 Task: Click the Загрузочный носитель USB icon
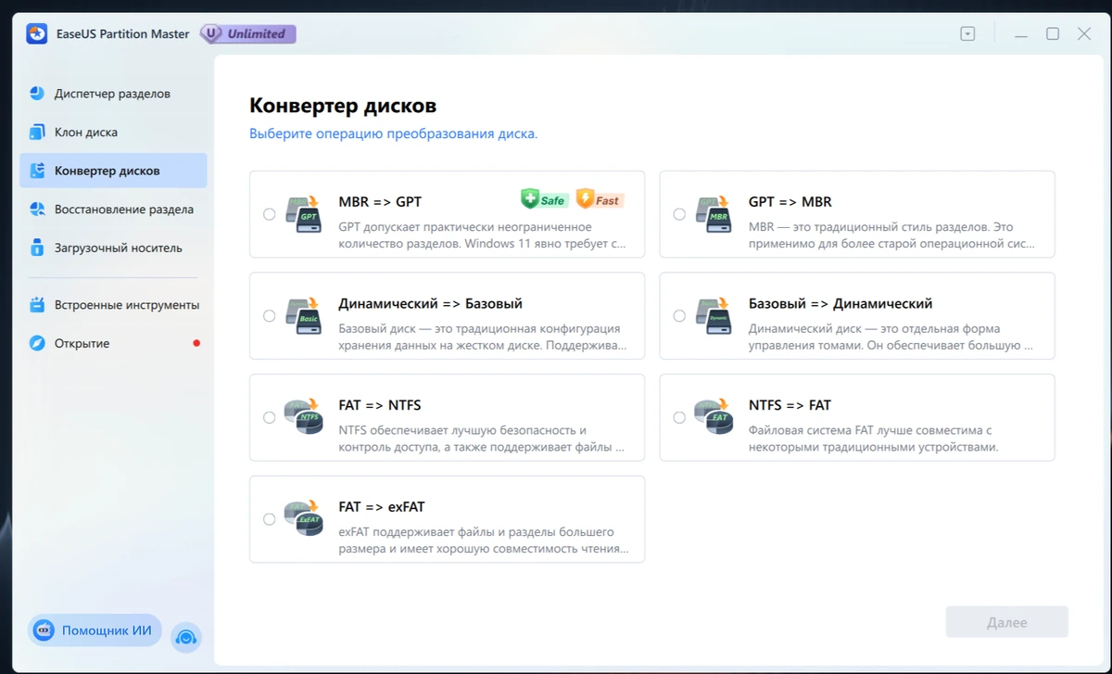coord(37,248)
